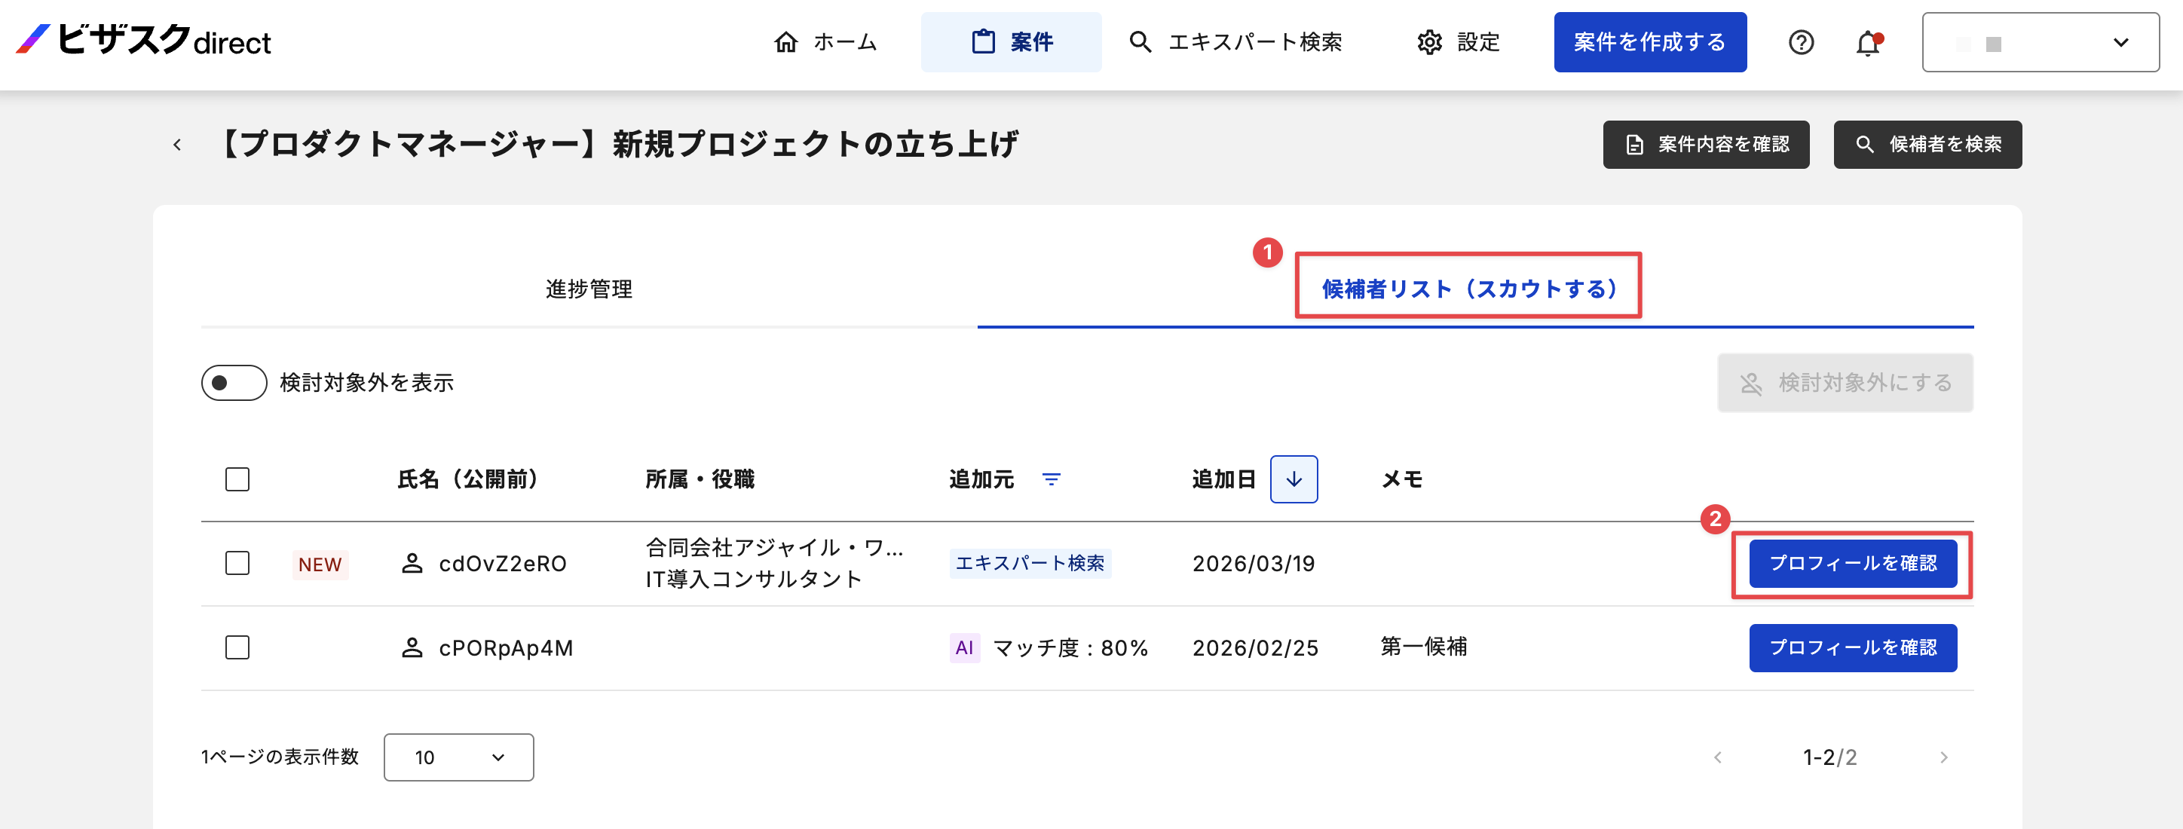This screenshot has height=829, width=2183.
Task: Open エキスパート検索 in the navigation
Action: click(x=1235, y=41)
